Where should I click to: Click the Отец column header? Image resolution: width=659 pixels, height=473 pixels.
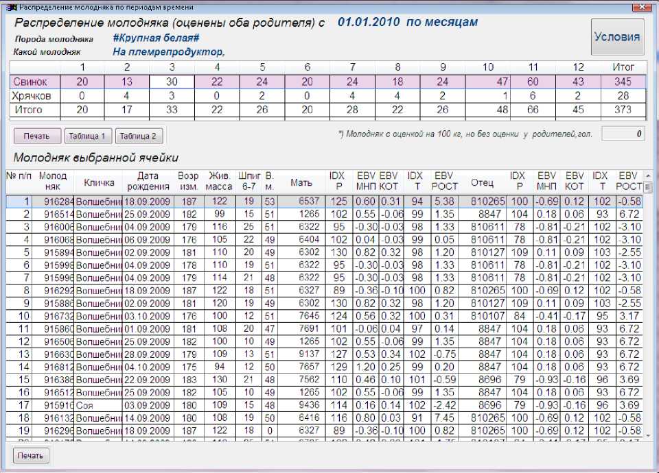tap(482, 182)
